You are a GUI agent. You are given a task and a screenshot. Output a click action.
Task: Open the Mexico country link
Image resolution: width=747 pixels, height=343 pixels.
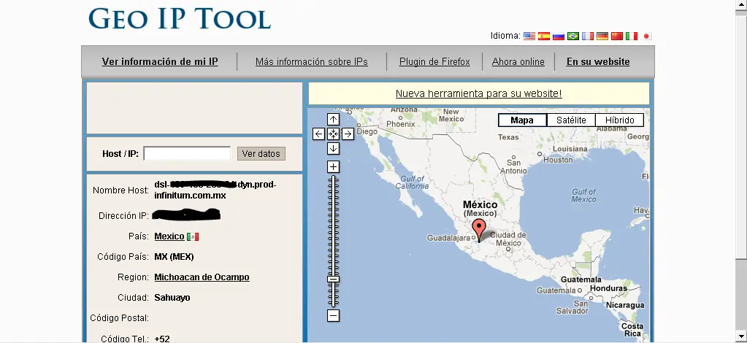pyautogui.click(x=169, y=236)
